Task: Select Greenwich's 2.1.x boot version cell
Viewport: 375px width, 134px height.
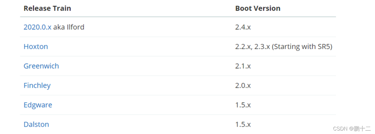Action: (x=243, y=66)
